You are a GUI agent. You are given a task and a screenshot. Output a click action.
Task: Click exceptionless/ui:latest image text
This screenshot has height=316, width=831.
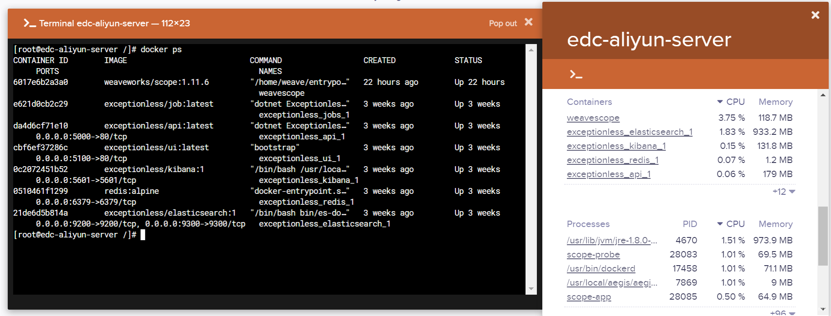156,148
